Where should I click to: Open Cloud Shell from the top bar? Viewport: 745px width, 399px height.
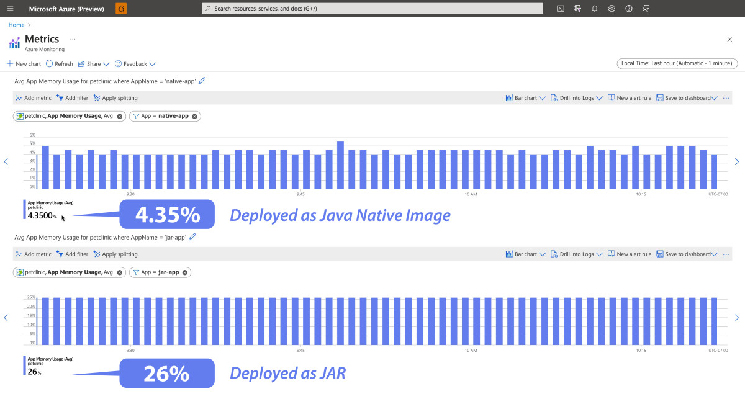(560, 8)
